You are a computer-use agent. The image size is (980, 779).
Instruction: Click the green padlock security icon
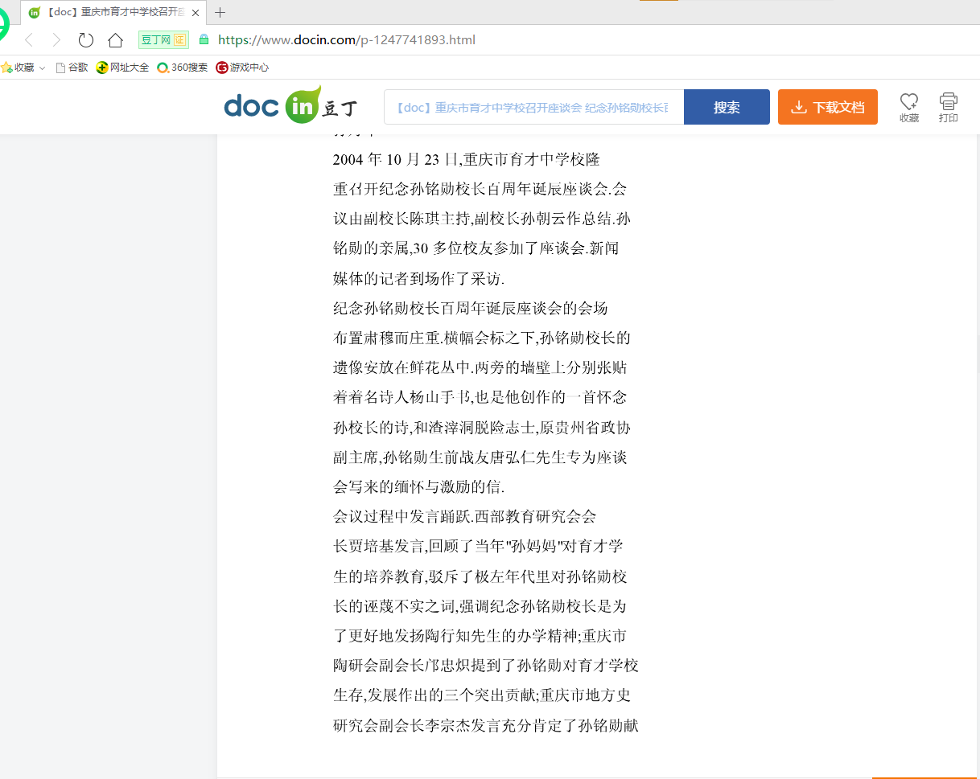click(x=204, y=39)
